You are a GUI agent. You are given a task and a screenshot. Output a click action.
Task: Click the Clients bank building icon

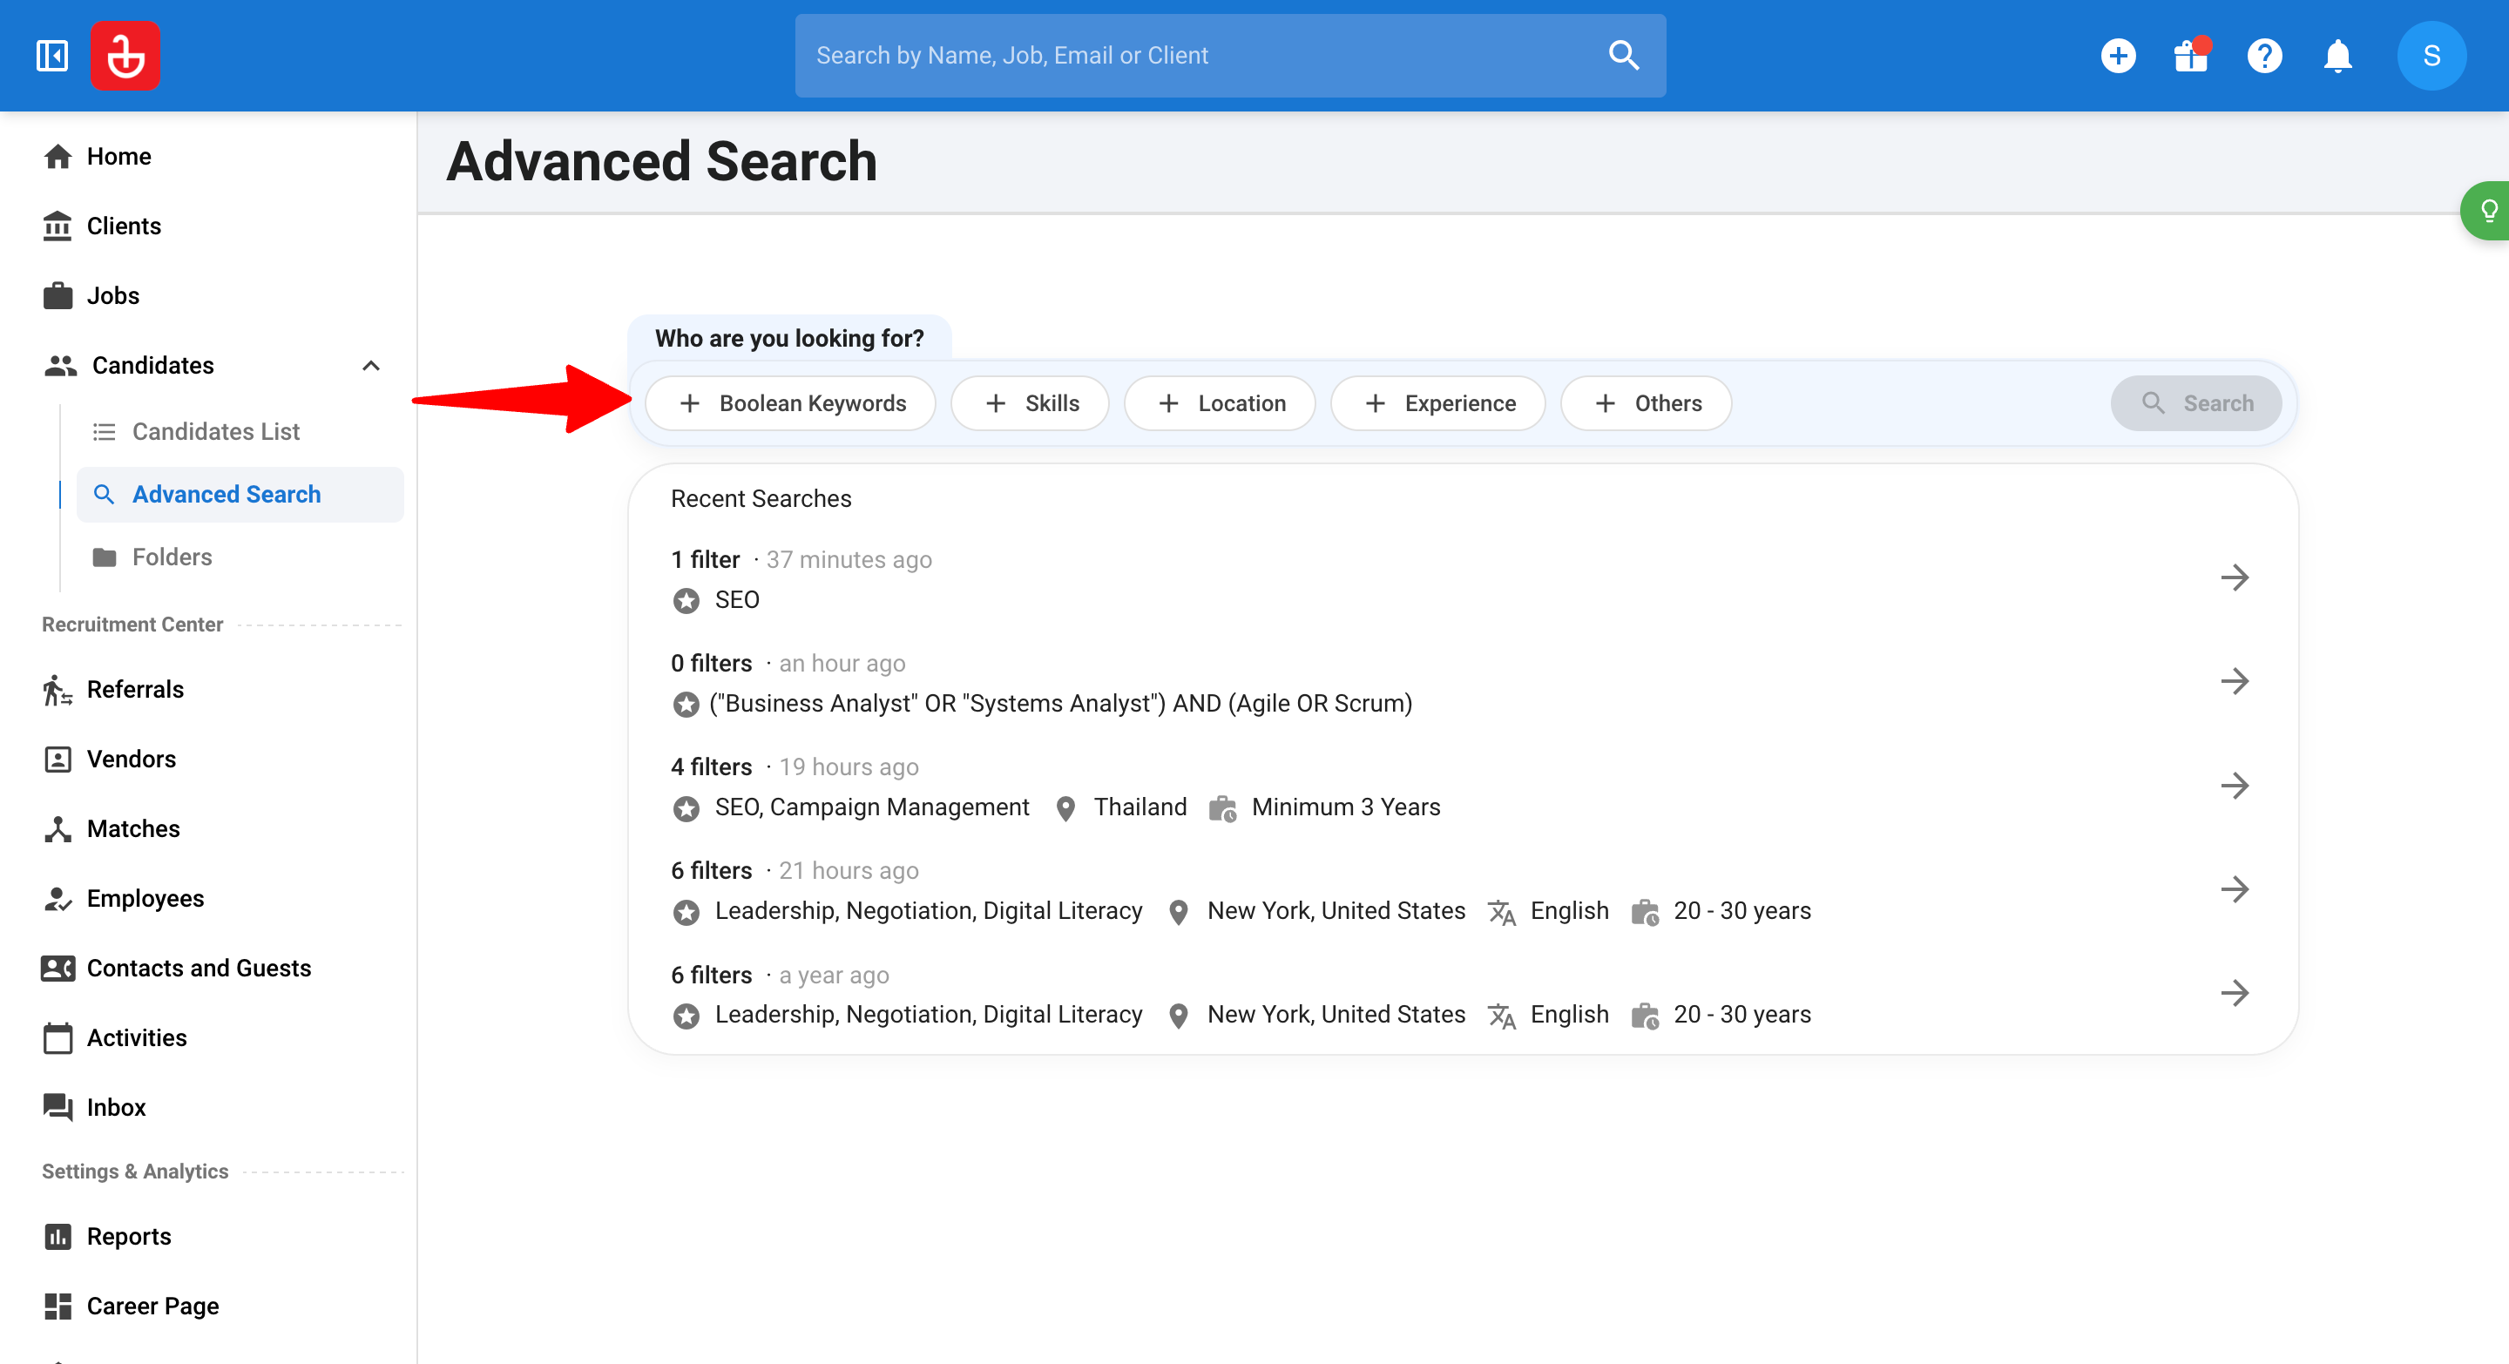pyautogui.click(x=57, y=226)
